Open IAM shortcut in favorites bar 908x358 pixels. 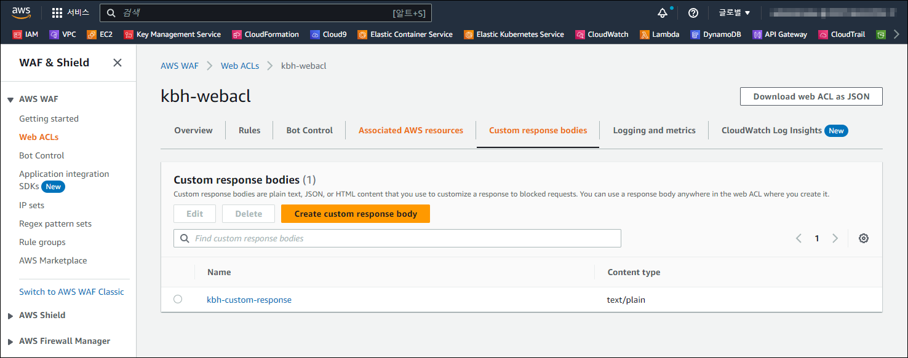tap(25, 34)
